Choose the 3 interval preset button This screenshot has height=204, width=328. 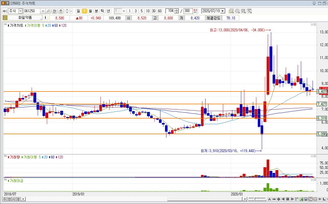136,11
